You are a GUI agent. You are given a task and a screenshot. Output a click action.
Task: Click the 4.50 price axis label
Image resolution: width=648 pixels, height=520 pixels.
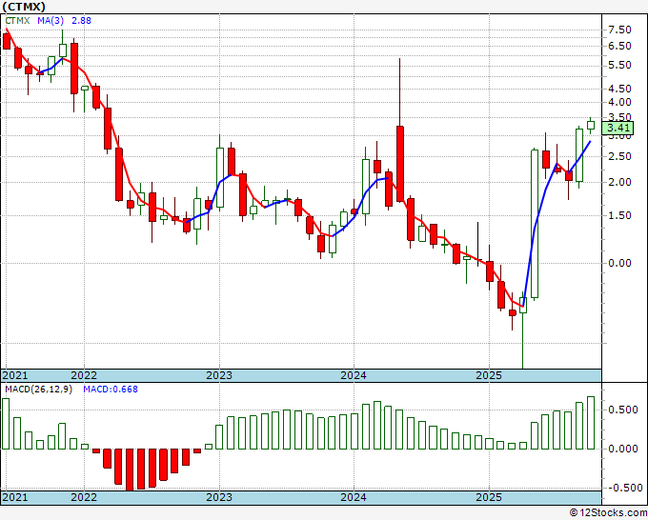point(619,89)
